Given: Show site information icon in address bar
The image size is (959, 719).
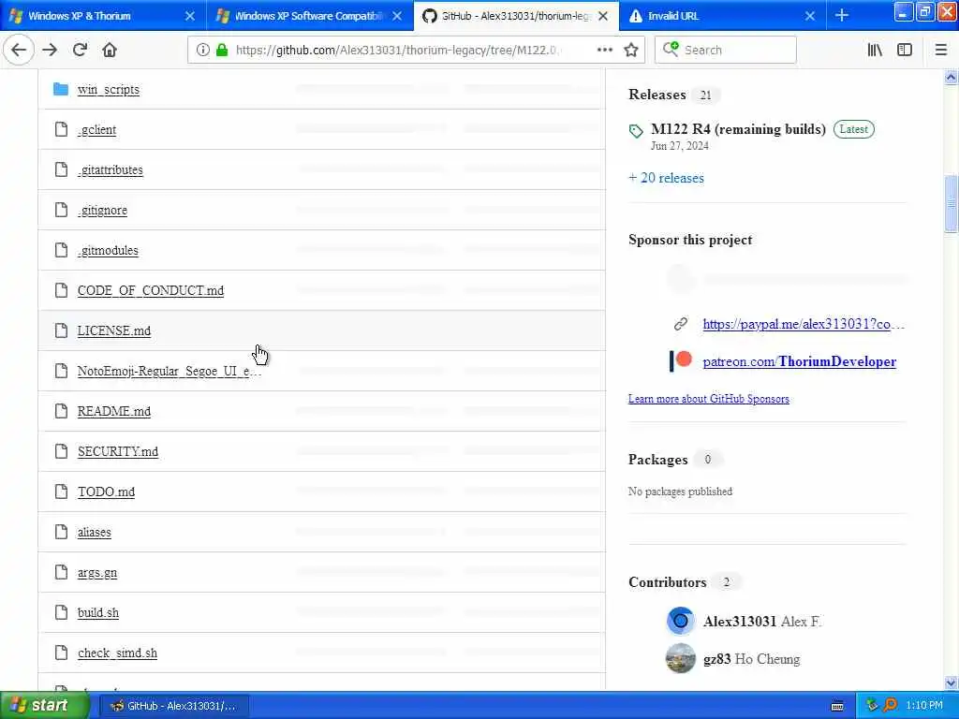Looking at the screenshot, I should 202,51.
